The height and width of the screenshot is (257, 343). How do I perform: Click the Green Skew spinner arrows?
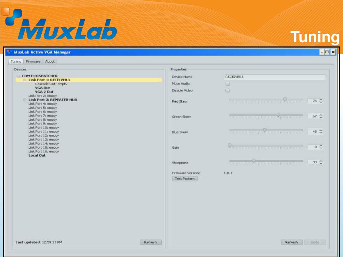click(321, 116)
